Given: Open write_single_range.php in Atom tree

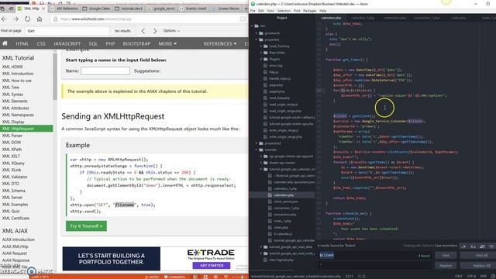Looking at the screenshot, I should point(285,137).
